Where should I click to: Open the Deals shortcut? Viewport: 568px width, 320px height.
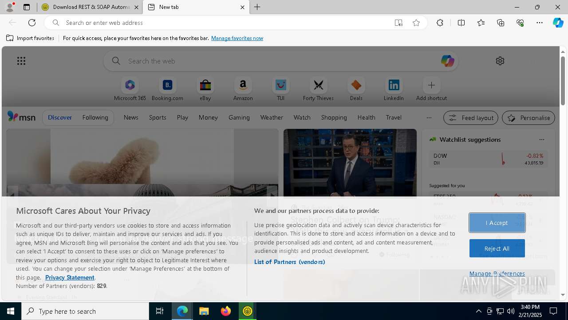pos(356,89)
